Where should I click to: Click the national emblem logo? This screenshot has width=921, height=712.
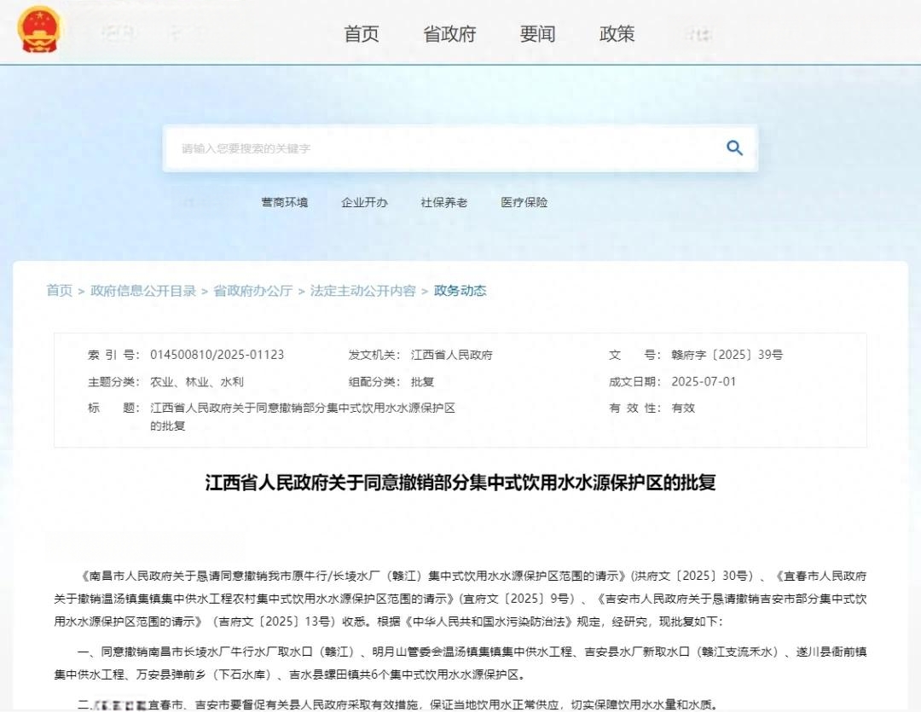click(38, 29)
